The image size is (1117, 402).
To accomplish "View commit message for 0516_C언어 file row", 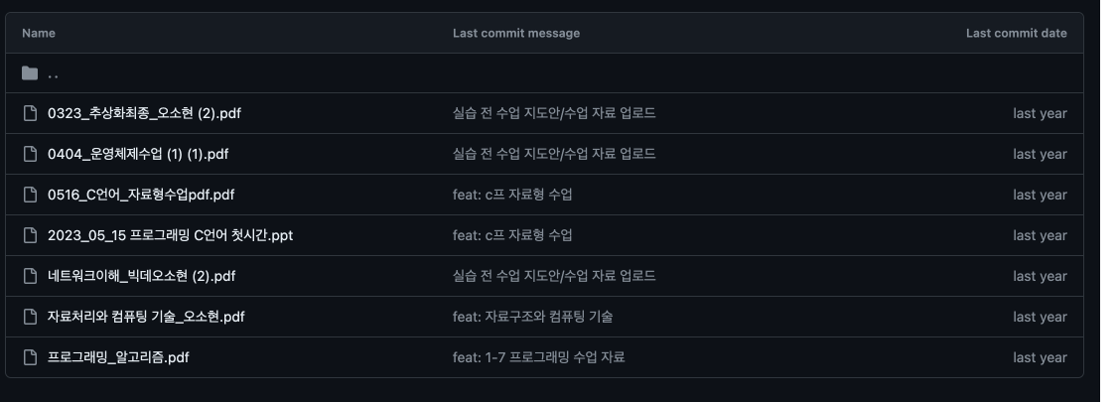I will click(x=512, y=195).
